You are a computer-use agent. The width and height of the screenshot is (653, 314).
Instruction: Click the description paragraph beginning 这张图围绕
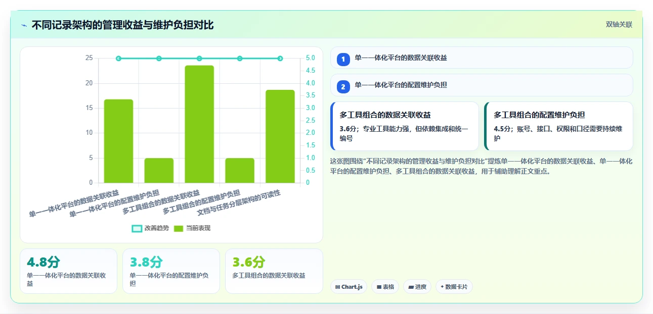481,166
